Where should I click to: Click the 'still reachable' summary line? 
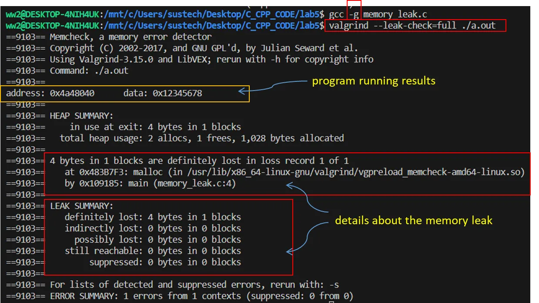(x=152, y=251)
